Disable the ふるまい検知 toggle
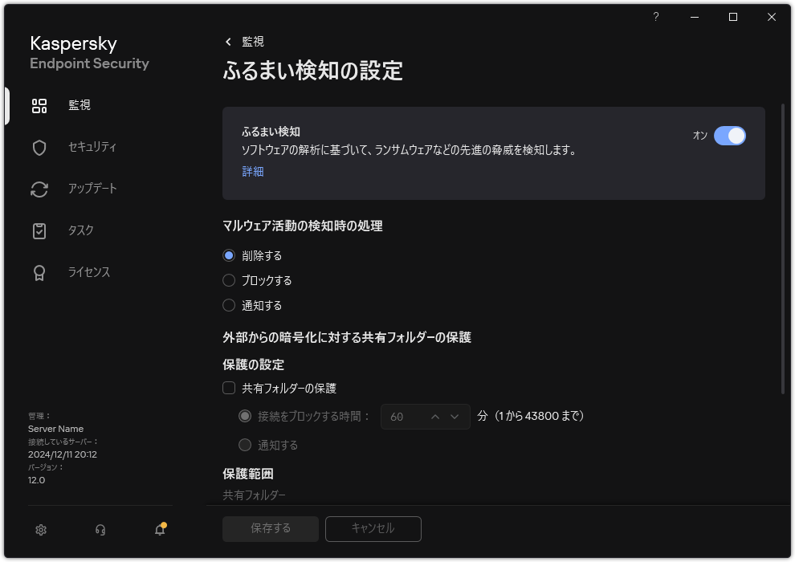This screenshot has height=562, width=795. pos(731,136)
